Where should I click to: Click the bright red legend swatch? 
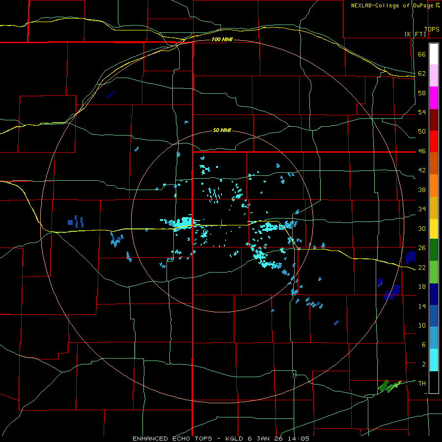pyautogui.click(x=434, y=141)
